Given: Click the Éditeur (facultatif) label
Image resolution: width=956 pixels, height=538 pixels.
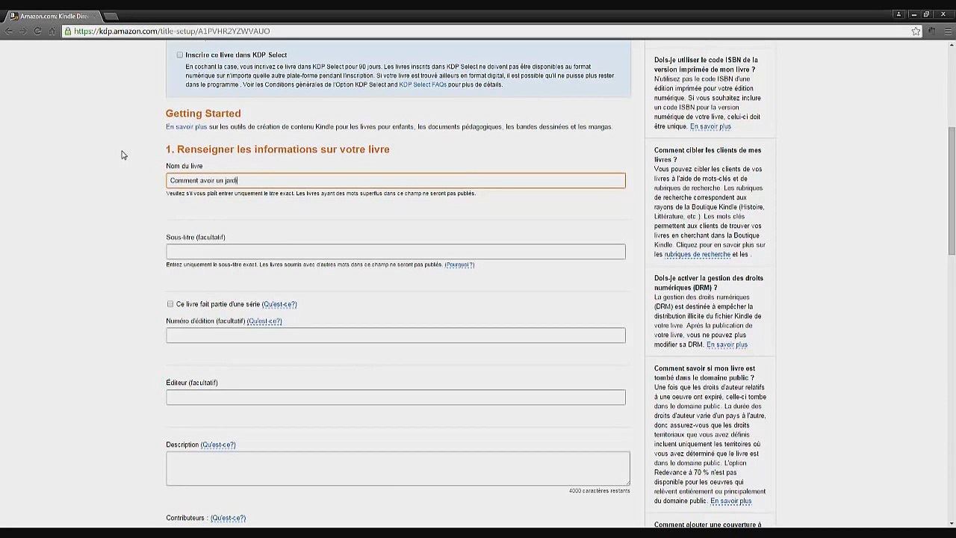Looking at the screenshot, I should (192, 383).
